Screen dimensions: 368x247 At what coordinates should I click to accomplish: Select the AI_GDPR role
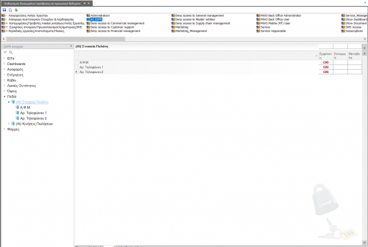[96, 19]
